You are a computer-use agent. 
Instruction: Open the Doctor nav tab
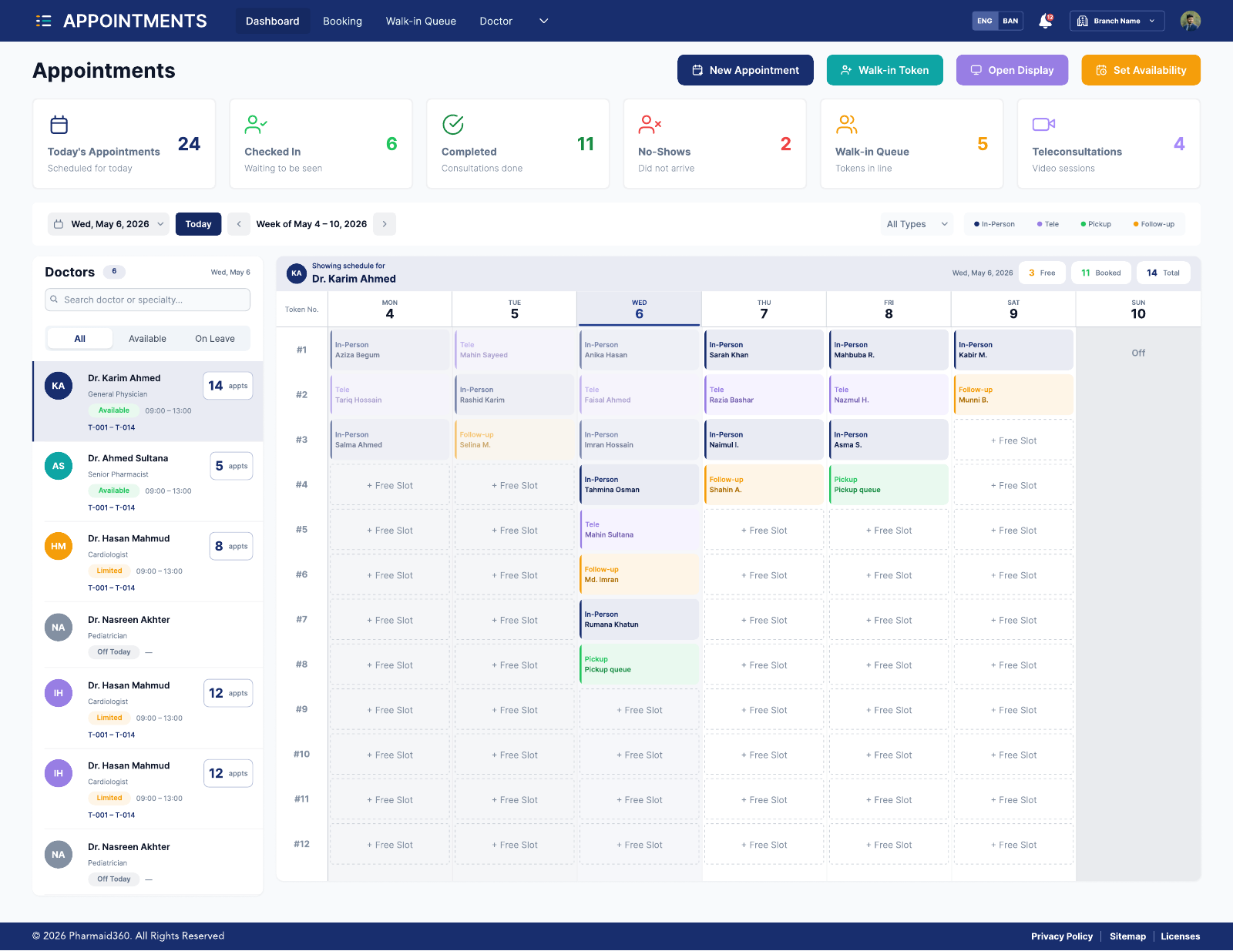tap(496, 21)
